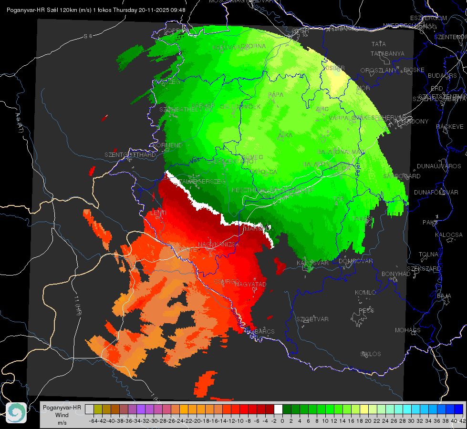Click the TOLNA town label
The image size is (467, 429).
coord(428,255)
